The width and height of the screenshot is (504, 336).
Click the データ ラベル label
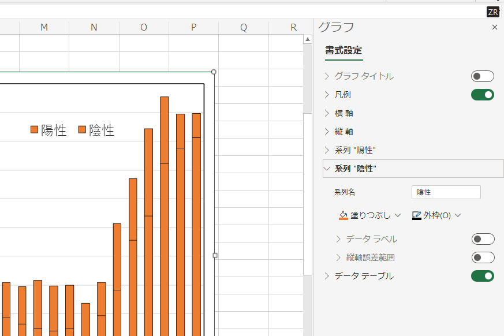click(x=372, y=239)
